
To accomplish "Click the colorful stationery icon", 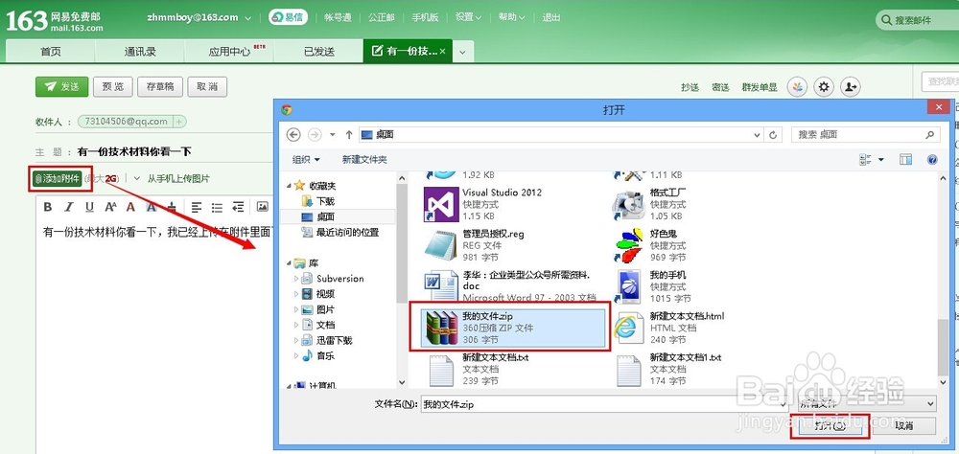I will coord(798,87).
